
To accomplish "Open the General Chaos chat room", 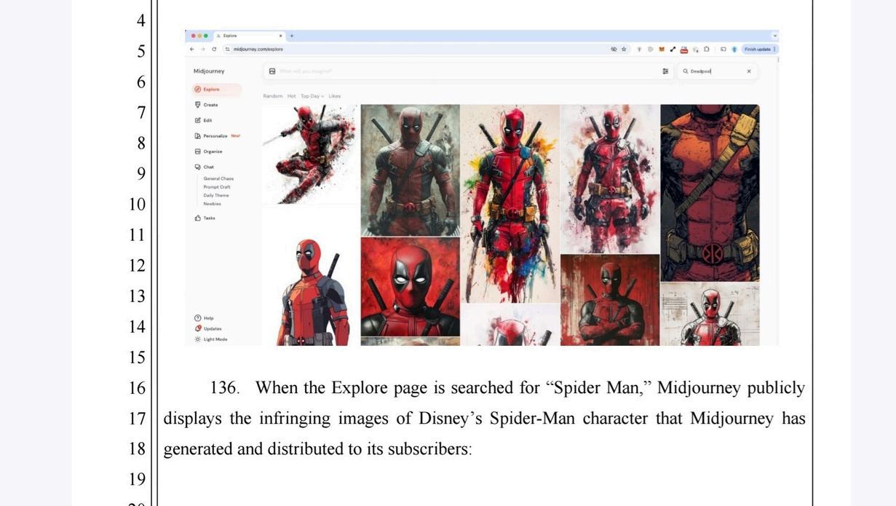I will coord(218,178).
